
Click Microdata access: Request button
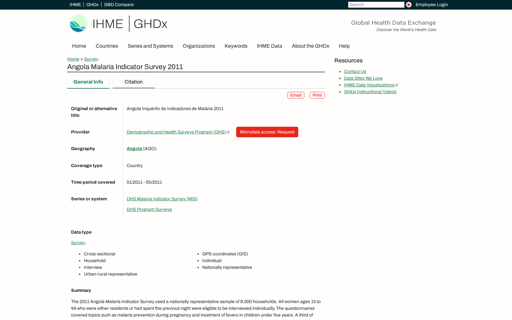pos(267,132)
